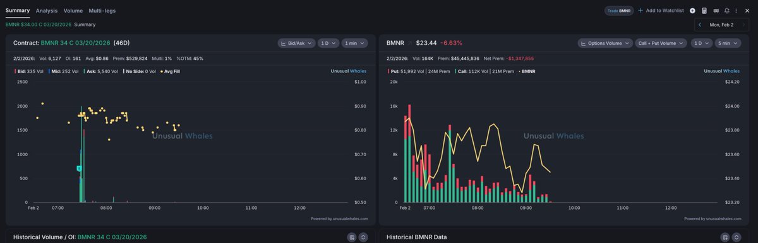Open the 1 min interval dropdown
Viewport: 758px width, 243px height.
click(354, 43)
